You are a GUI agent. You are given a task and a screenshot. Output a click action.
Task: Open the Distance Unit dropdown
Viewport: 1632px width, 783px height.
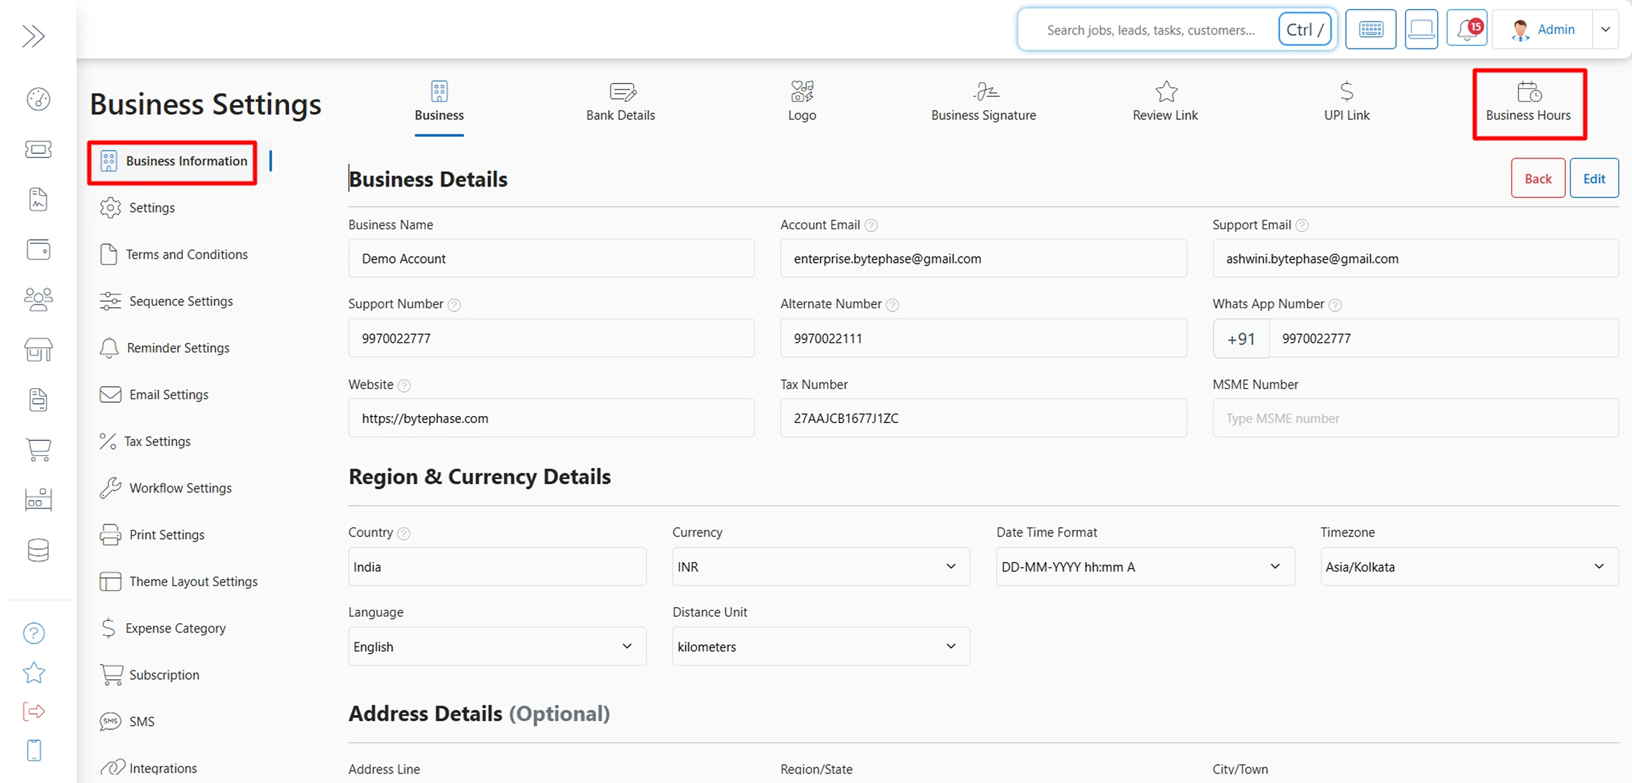[951, 646]
